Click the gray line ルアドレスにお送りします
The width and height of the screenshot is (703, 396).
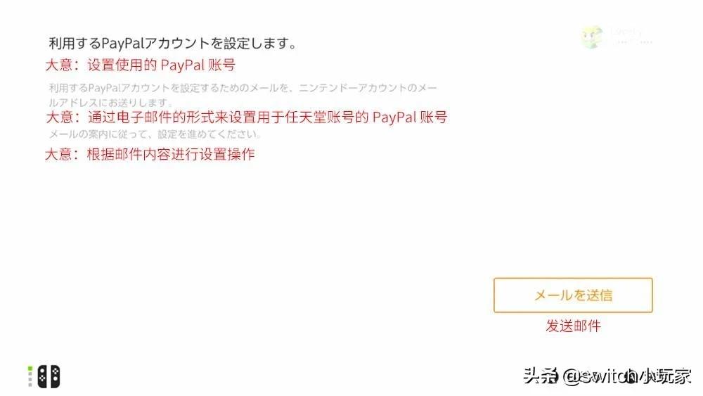110,102
